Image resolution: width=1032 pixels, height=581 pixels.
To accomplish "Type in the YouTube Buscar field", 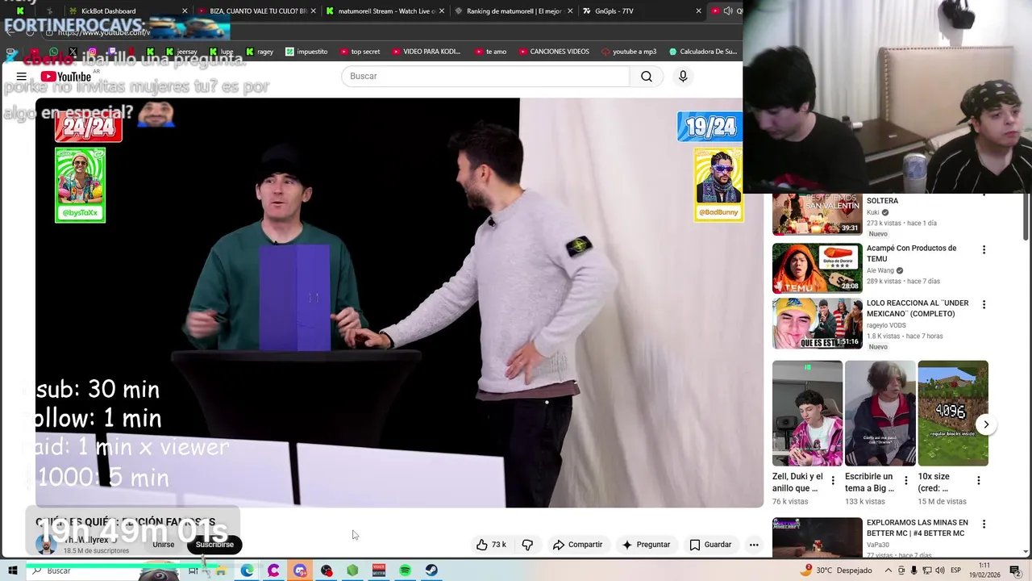I will (x=485, y=76).
